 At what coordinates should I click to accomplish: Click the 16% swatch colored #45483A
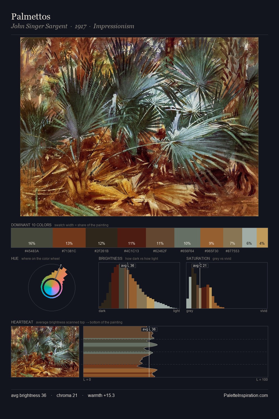point(32,238)
